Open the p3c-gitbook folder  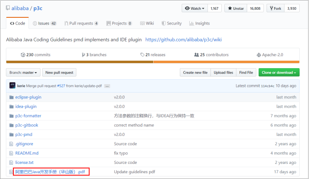[27, 125]
